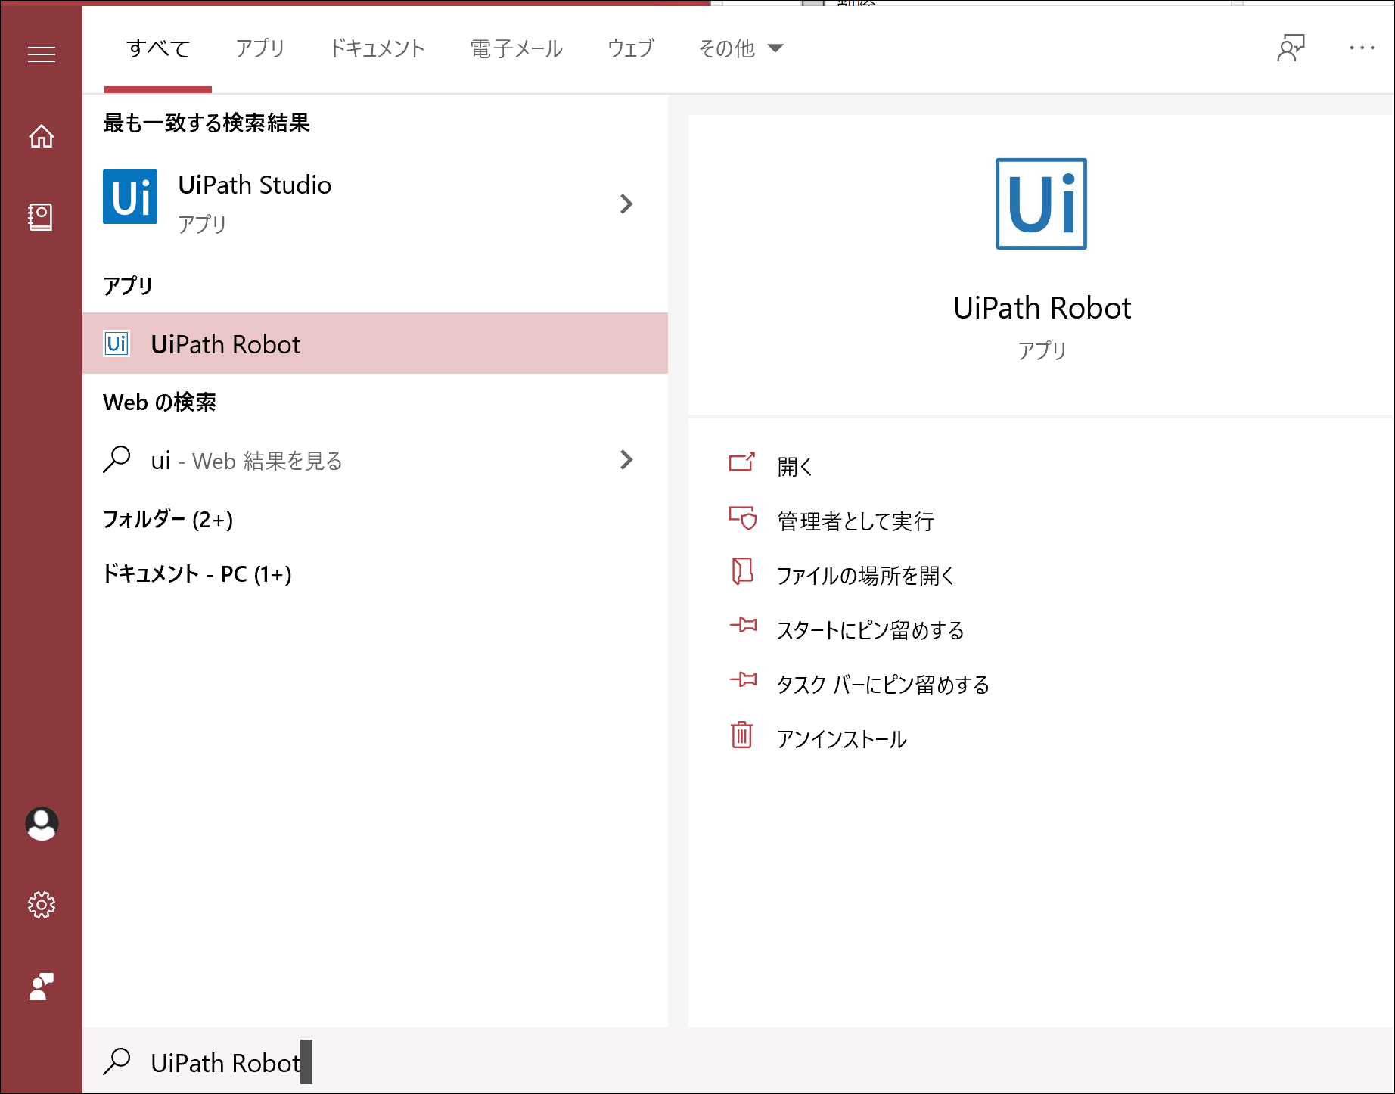Open search settings gear icon

point(42,905)
